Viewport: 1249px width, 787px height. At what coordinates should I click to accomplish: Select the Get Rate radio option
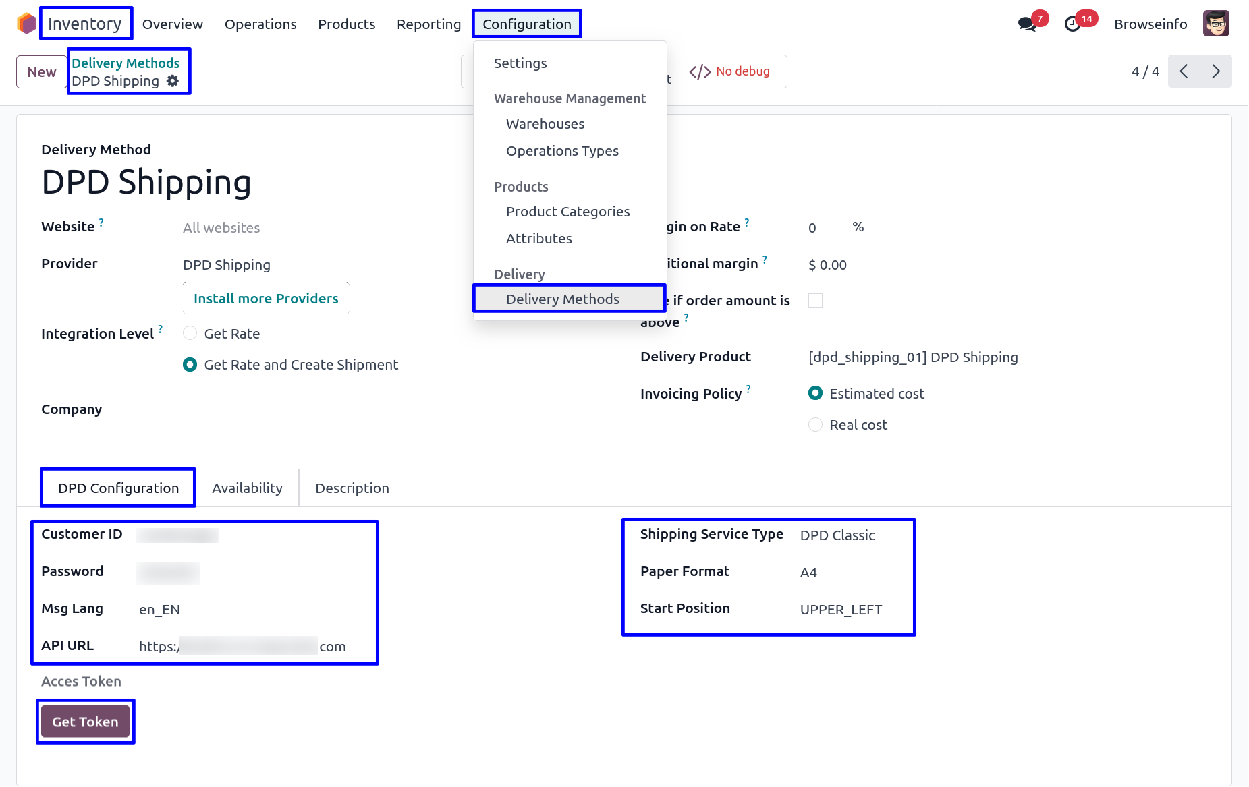pos(190,333)
